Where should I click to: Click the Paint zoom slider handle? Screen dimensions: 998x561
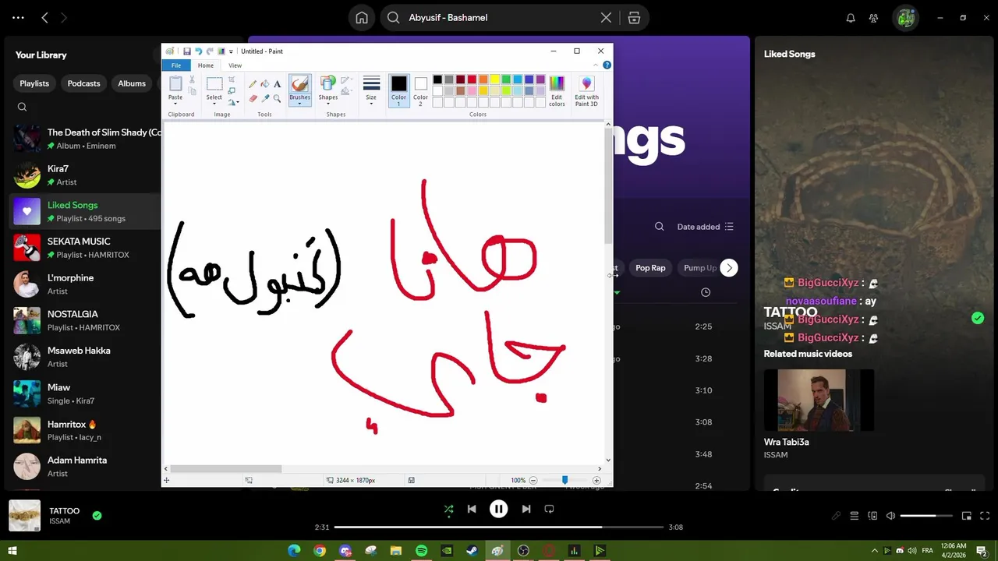pyautogui.click(x=564, y=481)
